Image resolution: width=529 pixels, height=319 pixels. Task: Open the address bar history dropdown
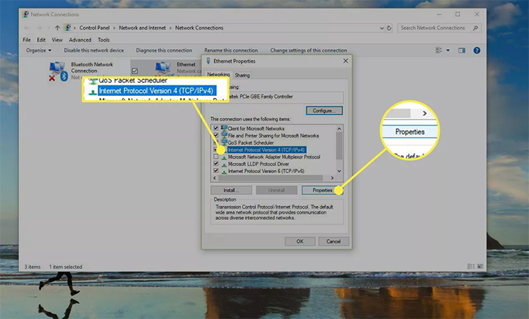(x=382, y=29)
